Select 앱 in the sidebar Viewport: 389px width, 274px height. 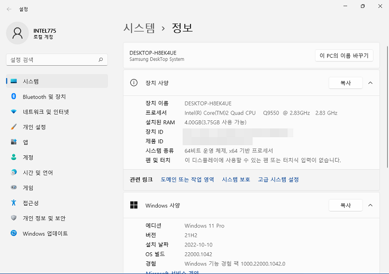pos(57,142)
